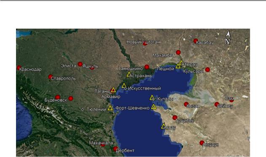
Task: Click the Элиста label
Action: [69, 66]
